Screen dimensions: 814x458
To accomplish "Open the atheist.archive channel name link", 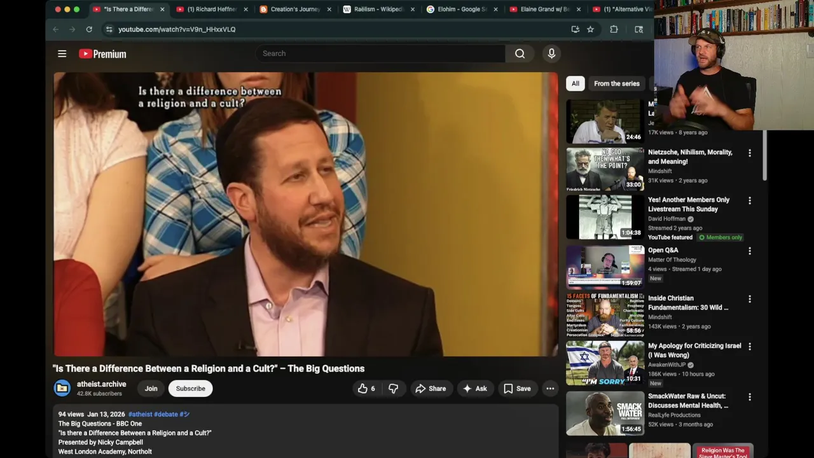I will (102, 384).
